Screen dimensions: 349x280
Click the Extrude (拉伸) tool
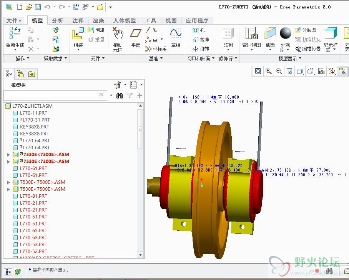(x=201, y=40)
